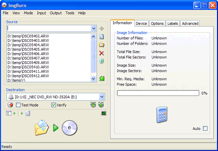The height and width of the screenshot is (151, 218).
Task: Click the Ready status bar text
Action: point(7,147)
